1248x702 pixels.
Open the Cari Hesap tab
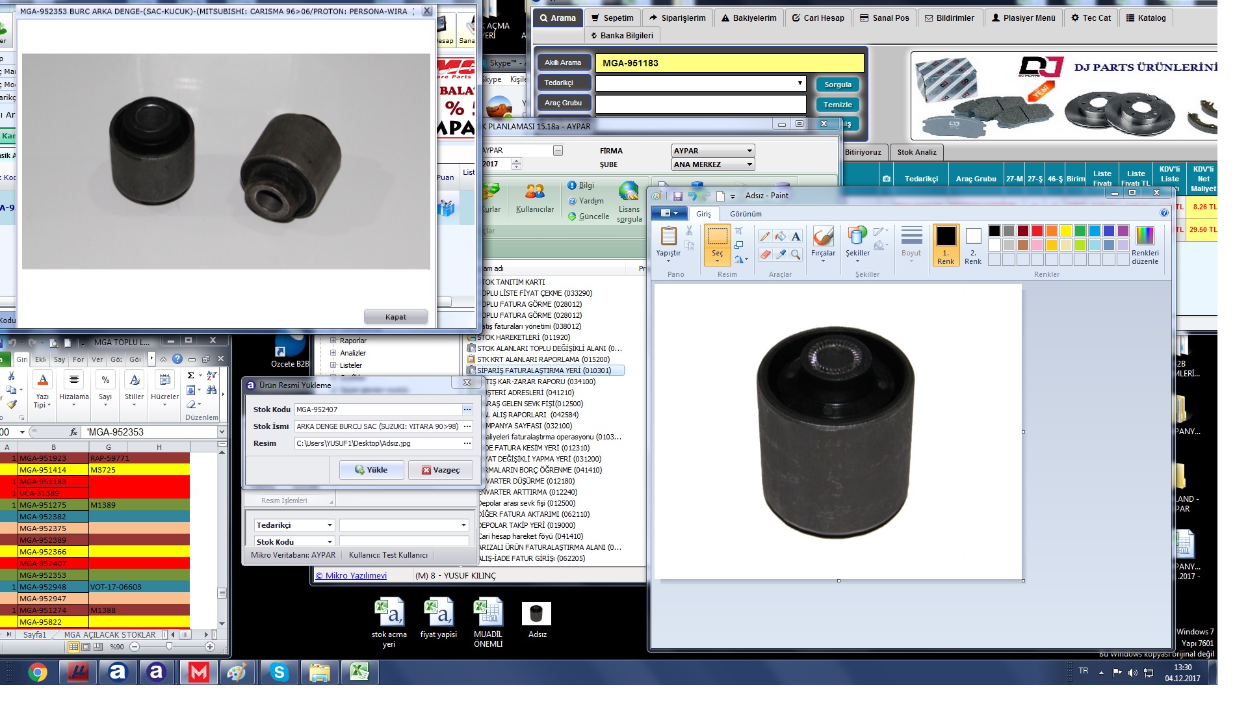pos(818,18)
